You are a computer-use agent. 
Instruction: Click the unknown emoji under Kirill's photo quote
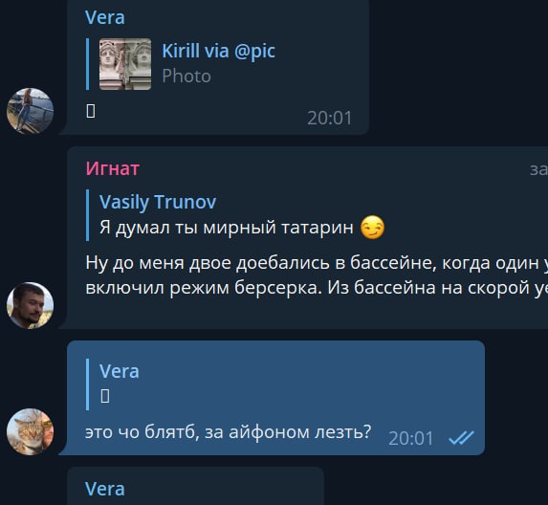coord(91,111)
